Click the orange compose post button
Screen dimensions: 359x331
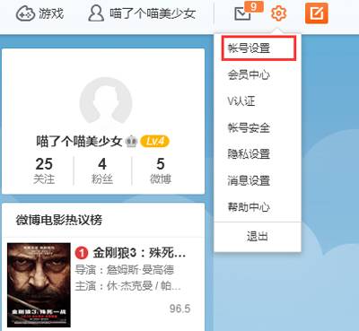click(x=317, y=13)
